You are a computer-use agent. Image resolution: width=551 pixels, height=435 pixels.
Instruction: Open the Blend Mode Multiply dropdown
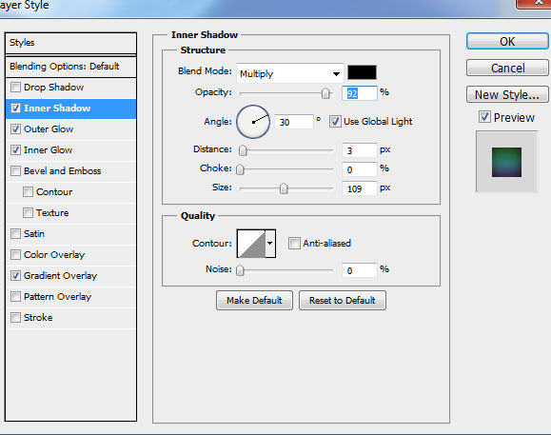(290, 73)
